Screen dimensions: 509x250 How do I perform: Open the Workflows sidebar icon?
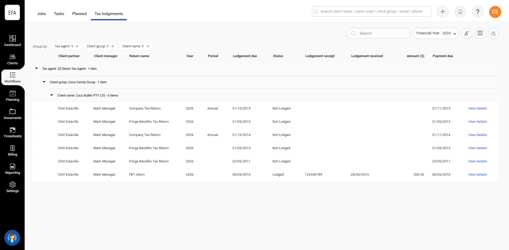point(12,77)
